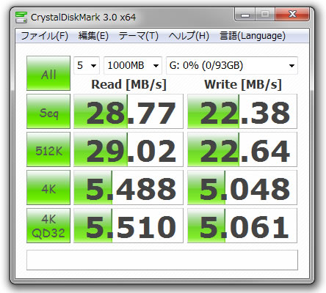Click the Write [MB/s] column header
The width and height of the screenshot is (326, 293).
point(243,85)
